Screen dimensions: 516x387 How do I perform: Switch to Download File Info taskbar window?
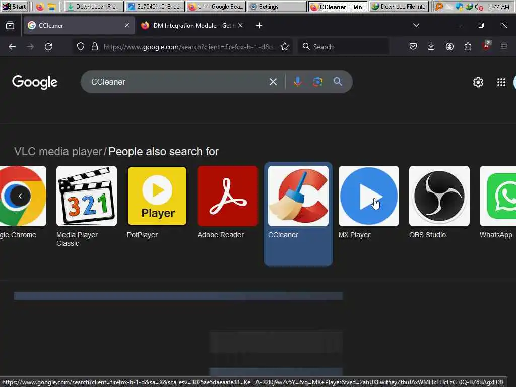tap(399, 6)
